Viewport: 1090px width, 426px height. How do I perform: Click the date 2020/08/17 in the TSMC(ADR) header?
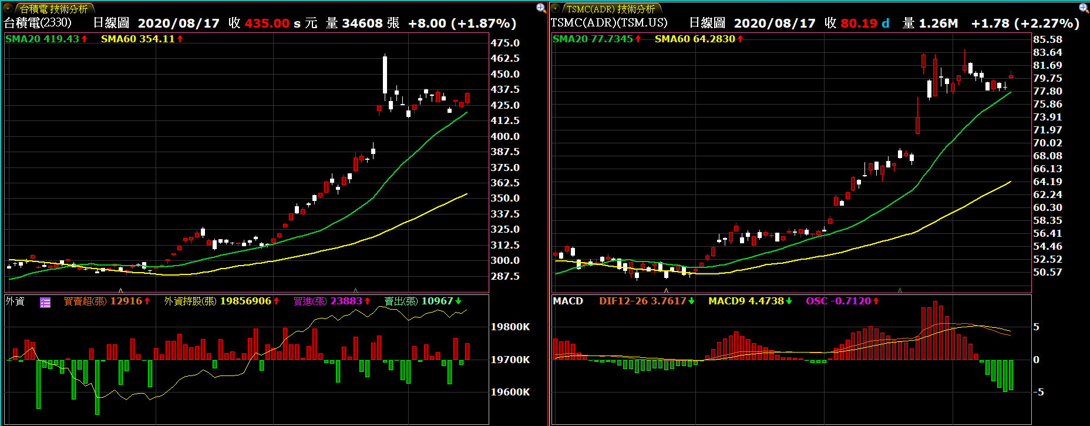coord(775,24)
